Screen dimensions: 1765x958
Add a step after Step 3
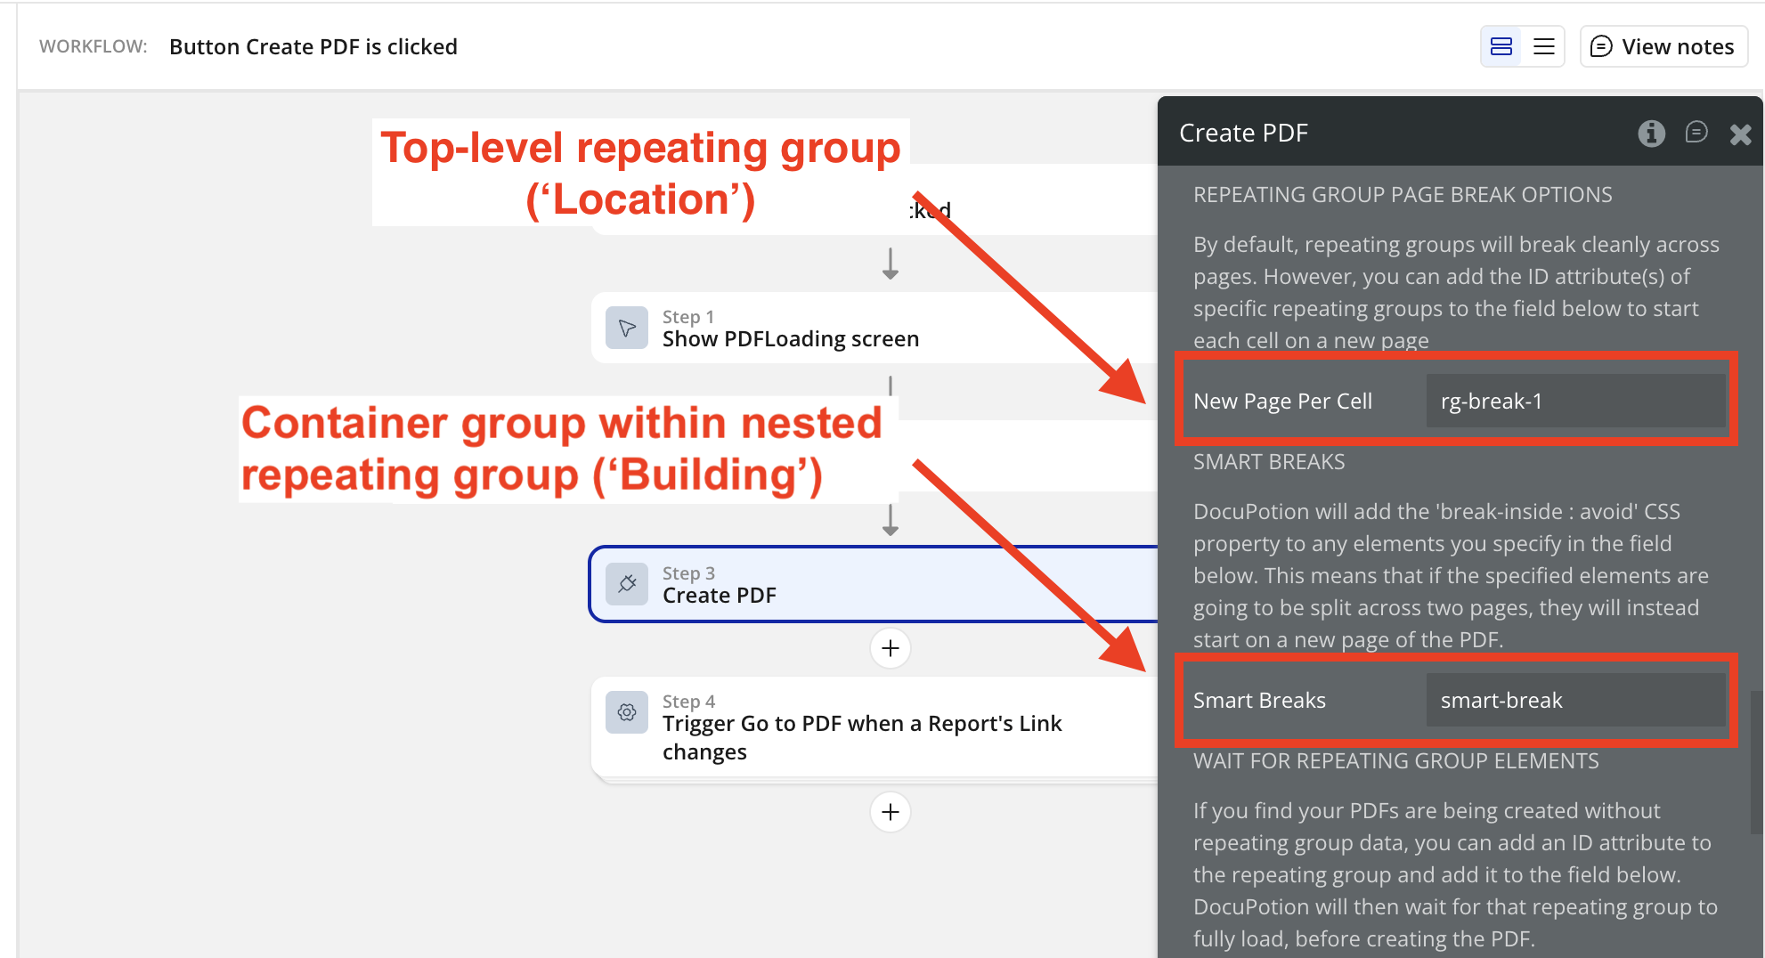[891, 648]
